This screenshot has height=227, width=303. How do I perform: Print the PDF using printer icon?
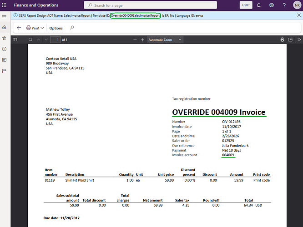(283, 39)
